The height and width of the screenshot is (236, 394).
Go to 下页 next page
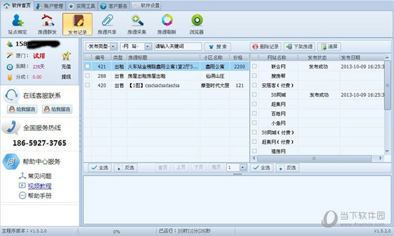198,167
